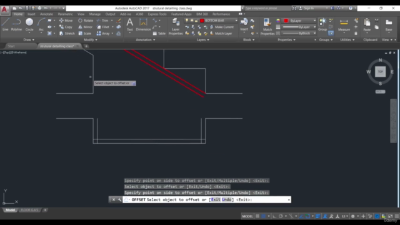
Task: Toggle the MODEL space button
Action: [x=247, y=216]
